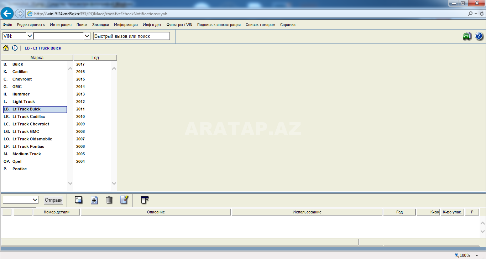Select year 2004

point(80,161)
